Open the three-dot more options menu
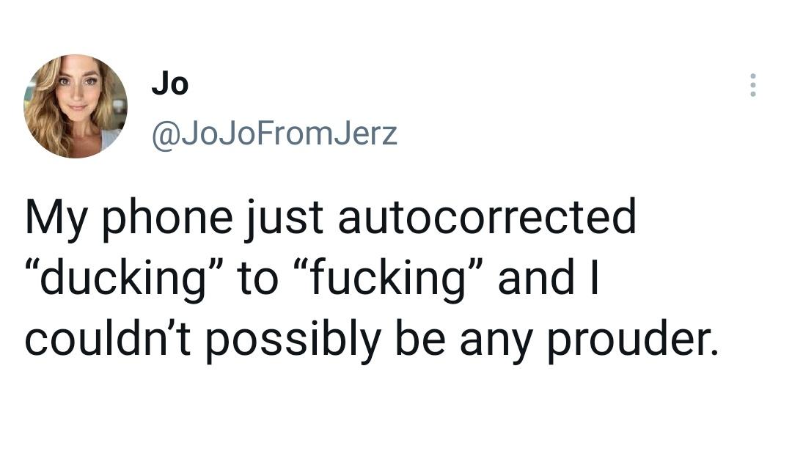Screen dimensions: 792x473 click(752, 85)
